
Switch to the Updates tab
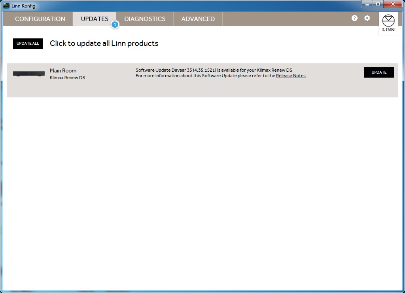click(95, 19)
